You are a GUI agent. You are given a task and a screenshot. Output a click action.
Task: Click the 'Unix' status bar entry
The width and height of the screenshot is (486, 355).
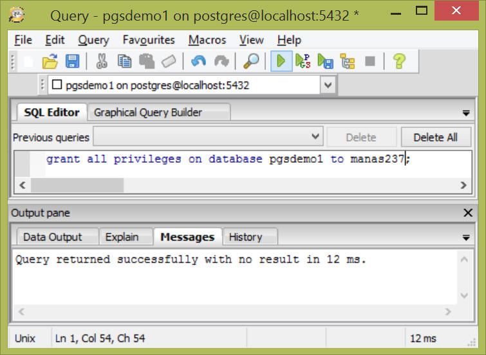point(25,338)
